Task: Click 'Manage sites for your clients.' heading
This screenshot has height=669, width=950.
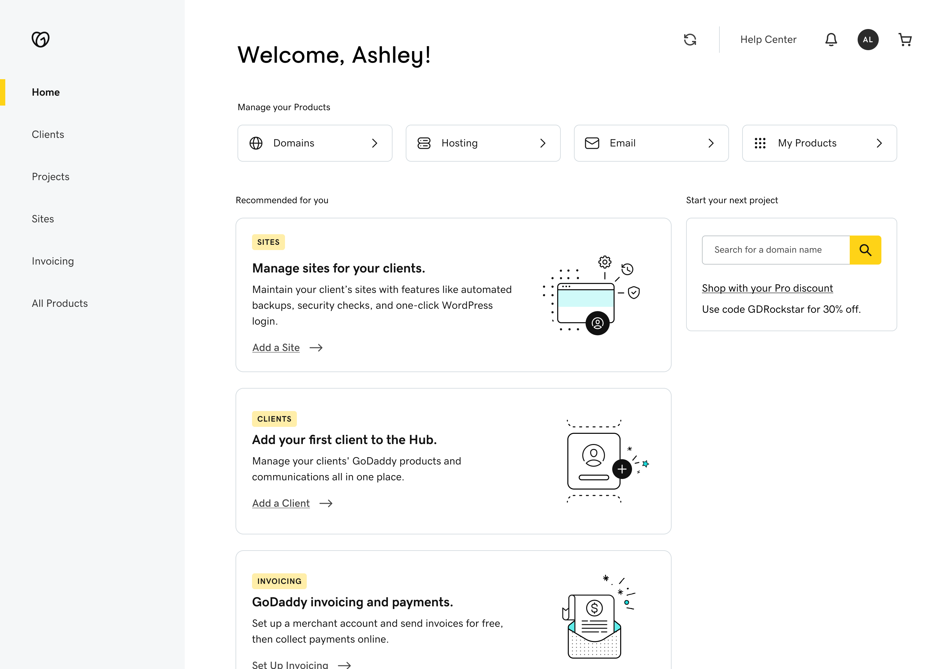Action: tap(338, 268)
